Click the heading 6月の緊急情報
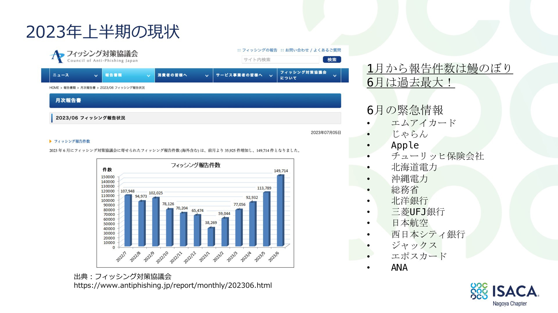The image size is (558, 313). pos(405,110)
